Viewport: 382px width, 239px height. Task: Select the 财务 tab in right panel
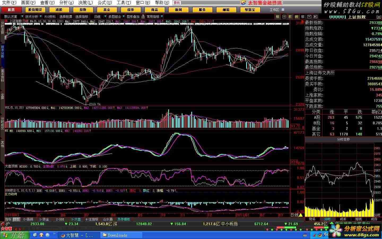(312, 219)
